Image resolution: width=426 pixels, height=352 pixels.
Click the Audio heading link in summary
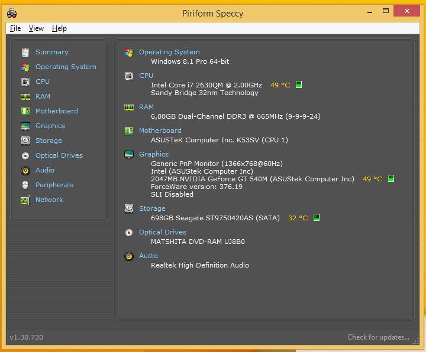coord(149,256)
